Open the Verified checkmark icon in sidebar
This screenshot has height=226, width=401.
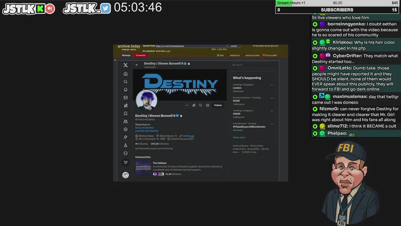pos(125,129)
